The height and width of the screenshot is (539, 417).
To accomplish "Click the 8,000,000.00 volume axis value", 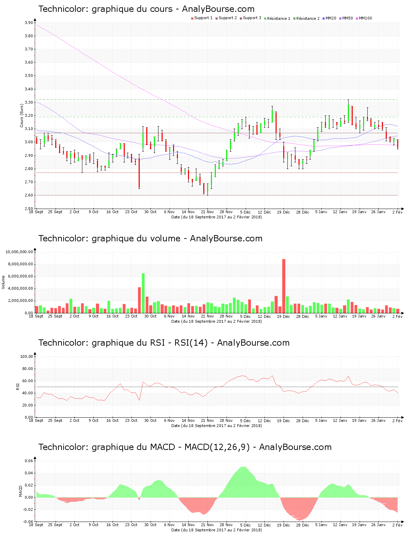I will 20,264.
